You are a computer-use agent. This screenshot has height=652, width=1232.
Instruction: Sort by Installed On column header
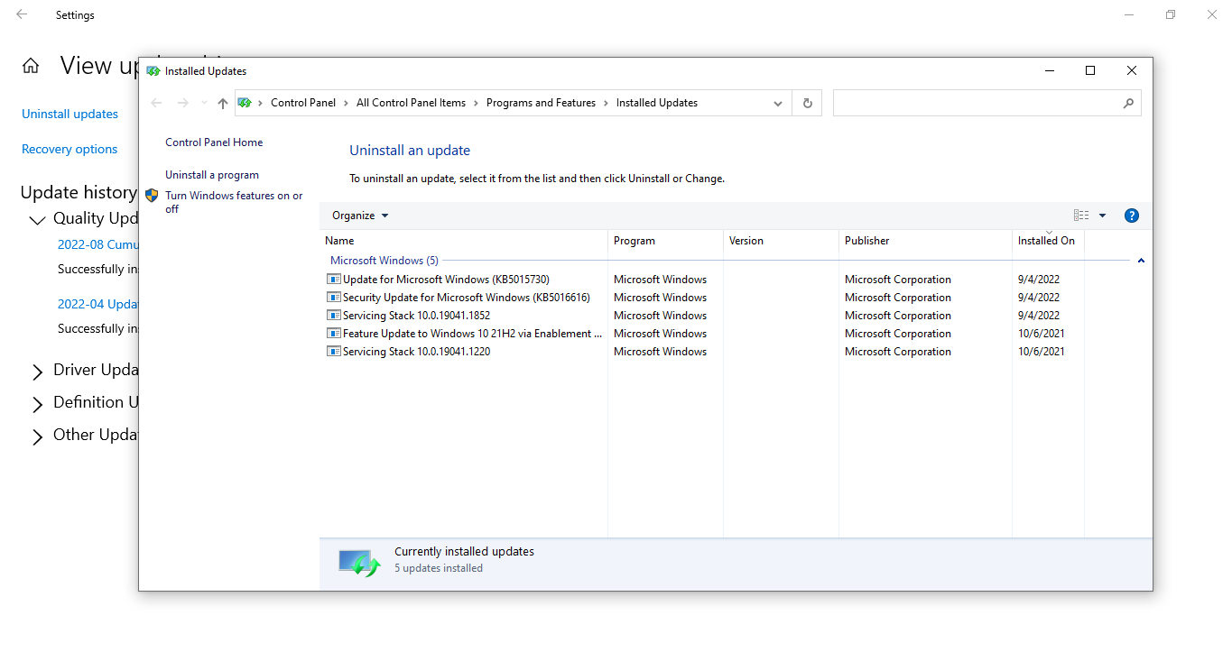pyautogui.click(x=1048, y=241)
